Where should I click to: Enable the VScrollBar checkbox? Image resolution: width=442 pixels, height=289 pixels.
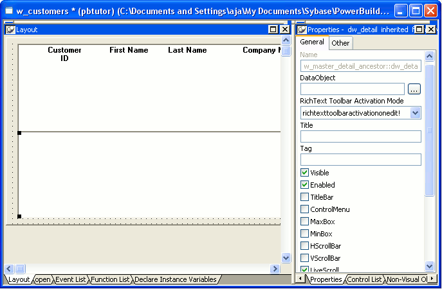(x=304, y=258)
